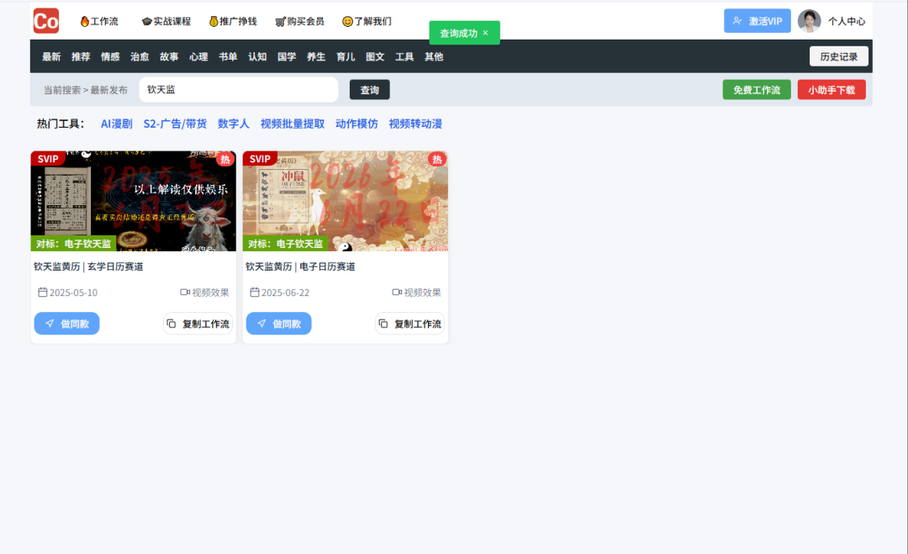
Task: Open 历史记录 history button
Action: (838, 56)
